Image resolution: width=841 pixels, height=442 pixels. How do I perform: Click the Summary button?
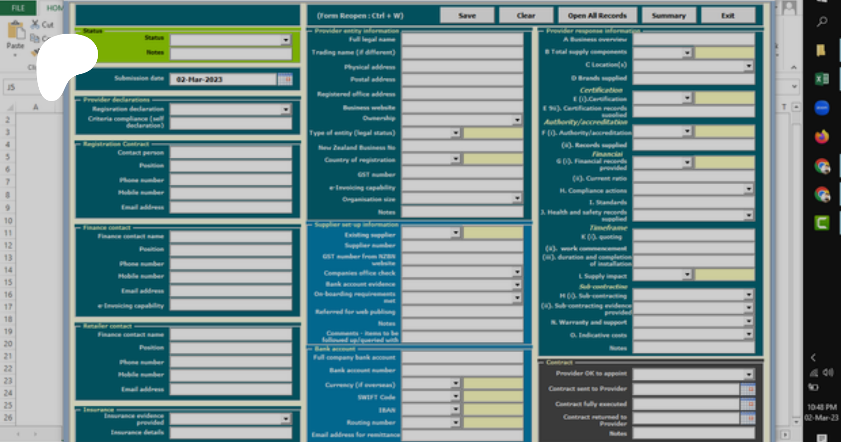(x=669, y=15)
